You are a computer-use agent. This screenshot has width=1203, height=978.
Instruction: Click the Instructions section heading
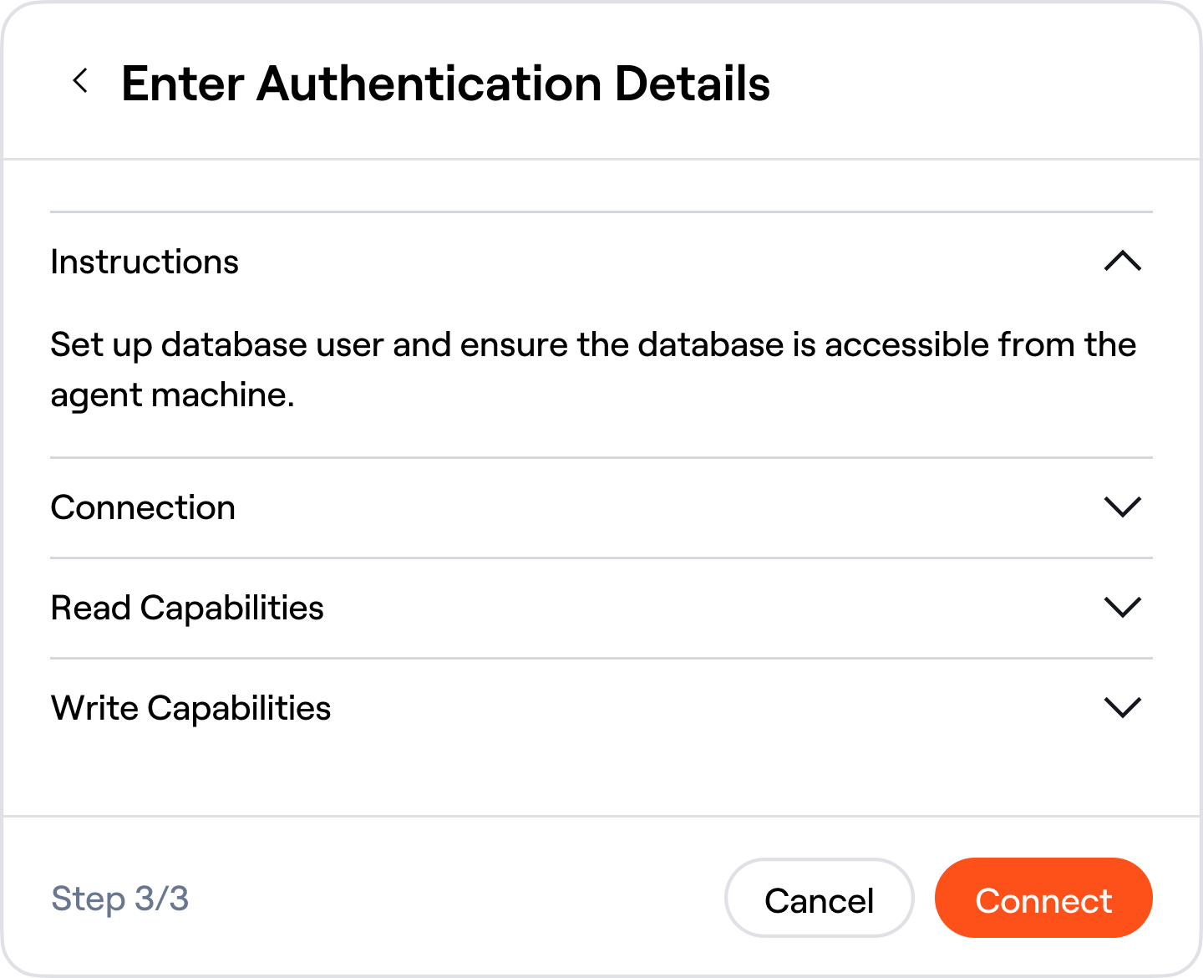[x=145, y=262]
